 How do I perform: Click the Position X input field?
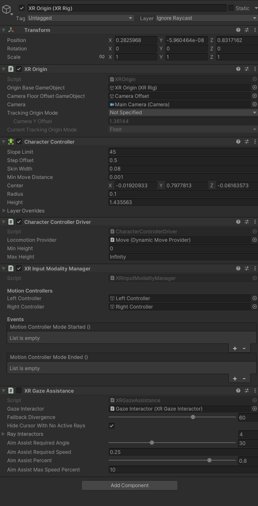click(x=134, y=40)
